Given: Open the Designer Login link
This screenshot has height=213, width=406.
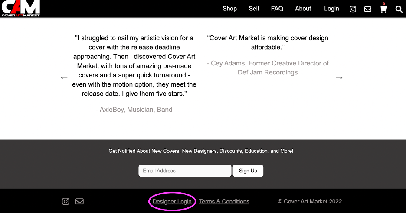Looking at the screenshot, I should pyautogui.click(x=172, y=201).
